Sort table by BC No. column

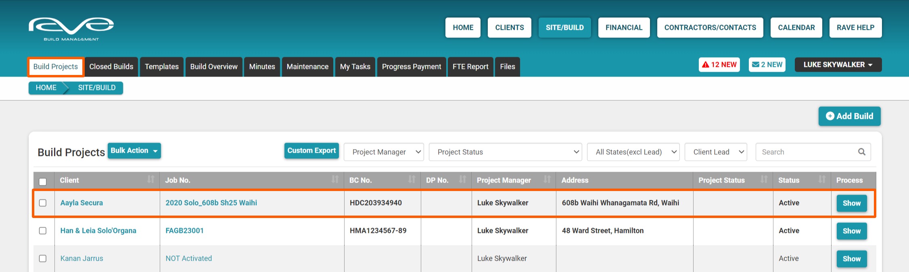[x=412, y=180]
